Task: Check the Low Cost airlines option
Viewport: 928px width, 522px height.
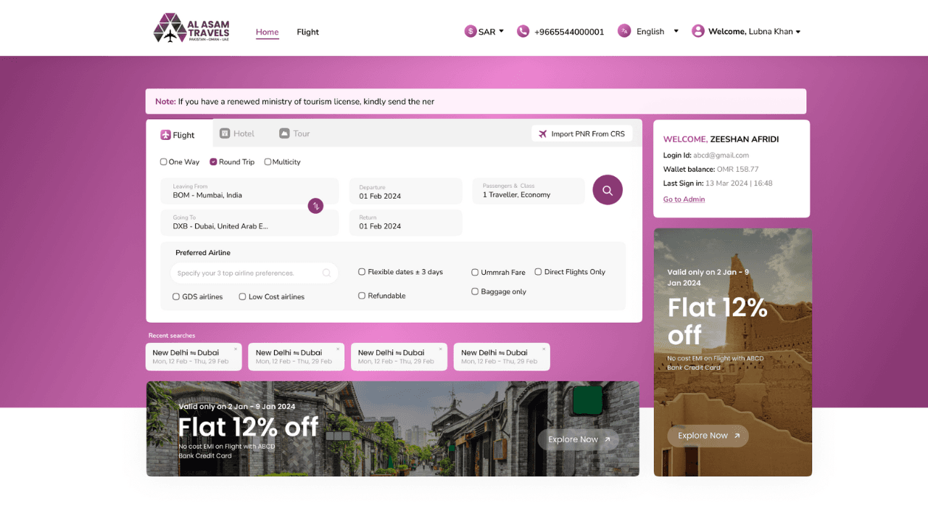Action: pos(272,297)
